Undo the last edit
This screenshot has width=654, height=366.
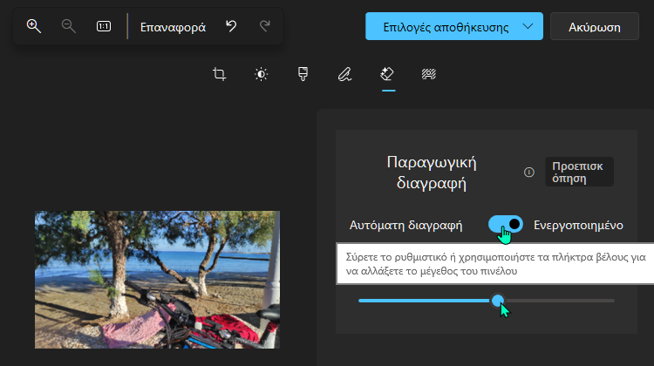tap(231, 27)
